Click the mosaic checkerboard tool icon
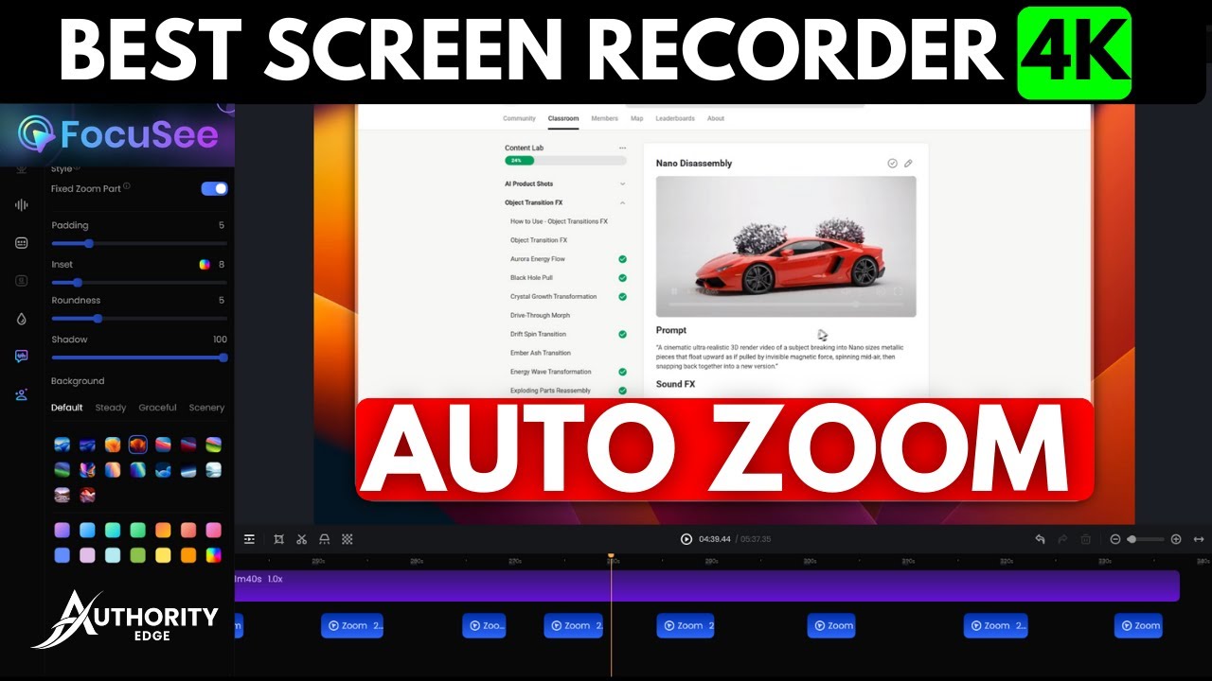This screenshot has height=681, width=1212. (348, 539)
